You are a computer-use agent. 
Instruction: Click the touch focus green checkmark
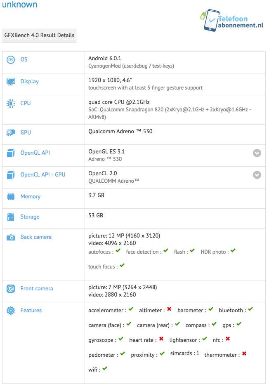coord(122,265)
